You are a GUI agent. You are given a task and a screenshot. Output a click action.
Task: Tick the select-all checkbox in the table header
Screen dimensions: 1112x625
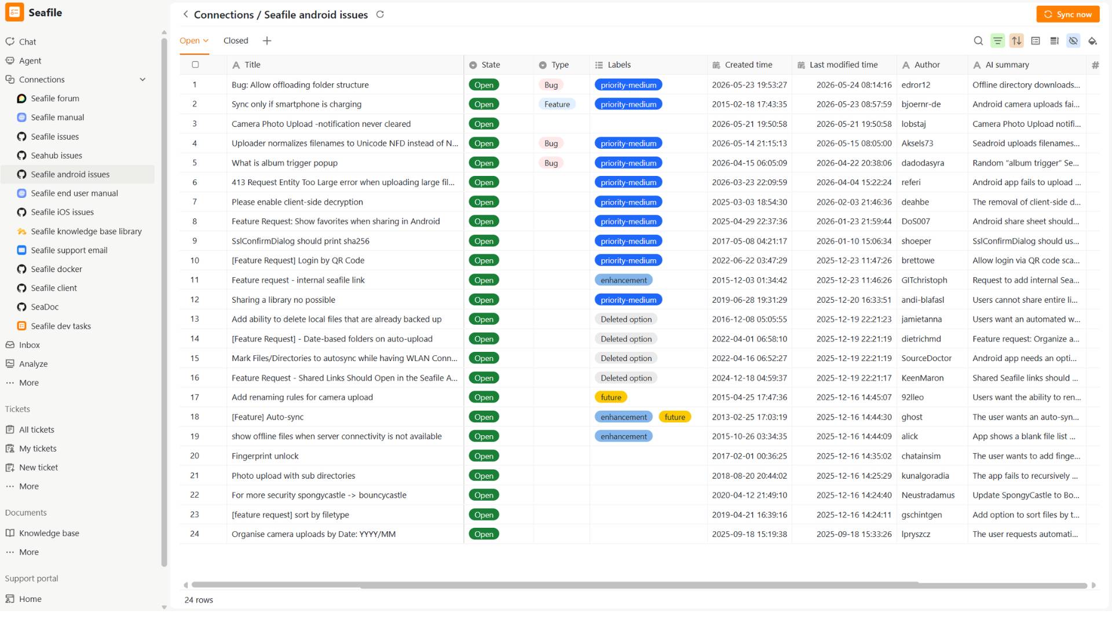(x=195, y=65)
